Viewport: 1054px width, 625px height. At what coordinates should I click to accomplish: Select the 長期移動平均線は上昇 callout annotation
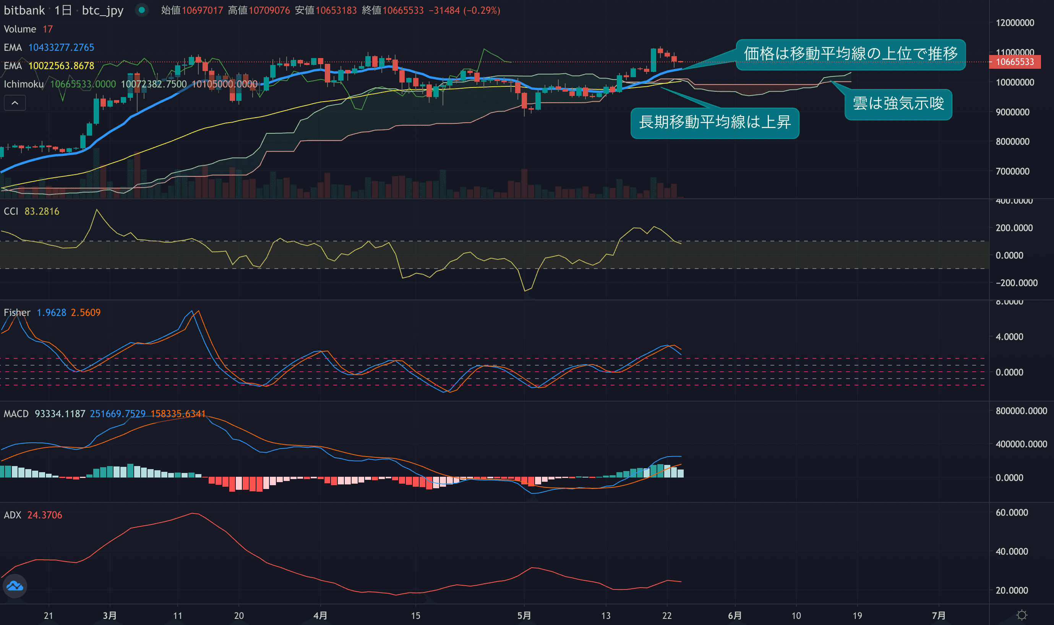pyautogui.click(x=715, y=123)
